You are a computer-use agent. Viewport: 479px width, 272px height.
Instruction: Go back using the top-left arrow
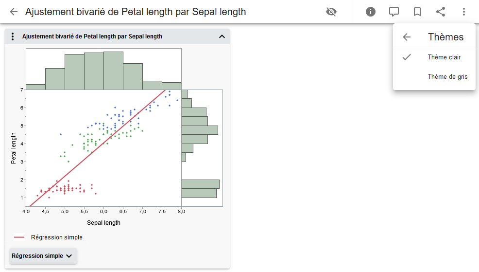point(14,12)
